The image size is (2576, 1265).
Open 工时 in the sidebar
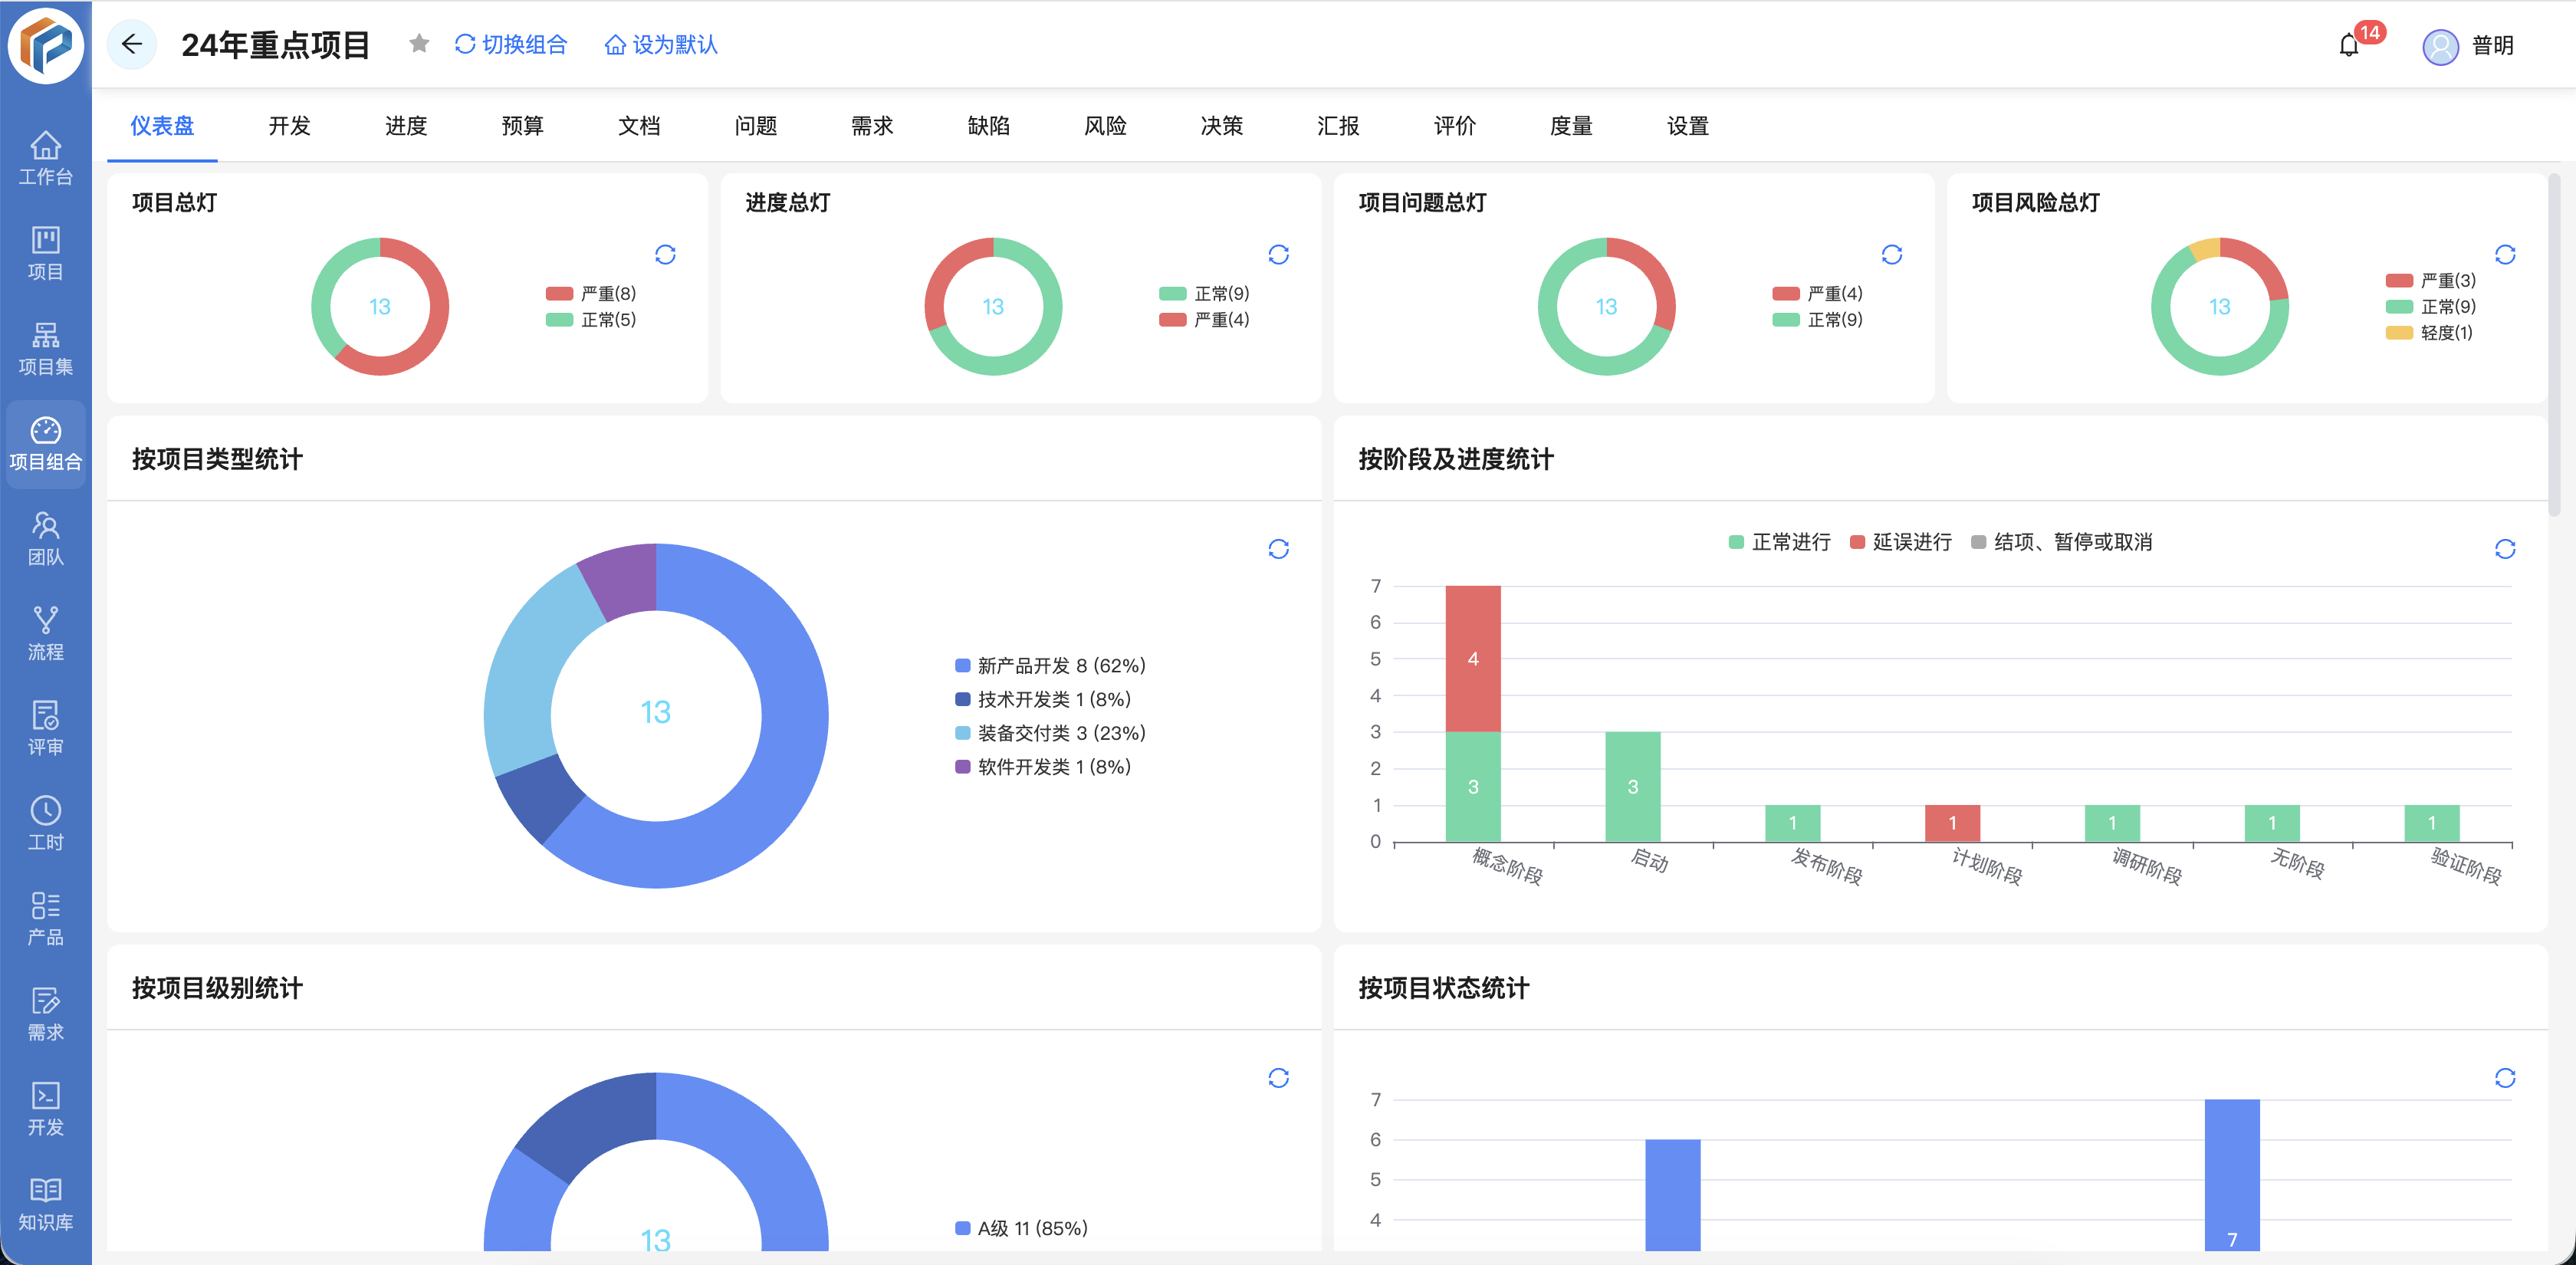[46, 824]
